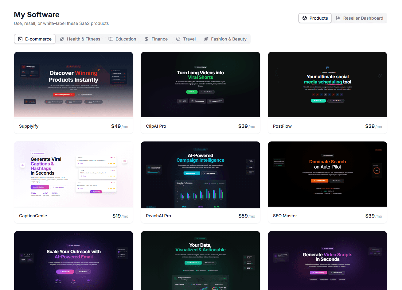
Task: Click the sparkles icon for Fashion & Beauty
Action: tap(206, 39)
